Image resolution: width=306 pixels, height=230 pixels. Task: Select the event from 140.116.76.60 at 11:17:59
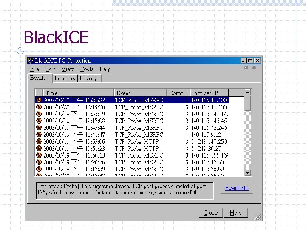(x=132, y=169)
